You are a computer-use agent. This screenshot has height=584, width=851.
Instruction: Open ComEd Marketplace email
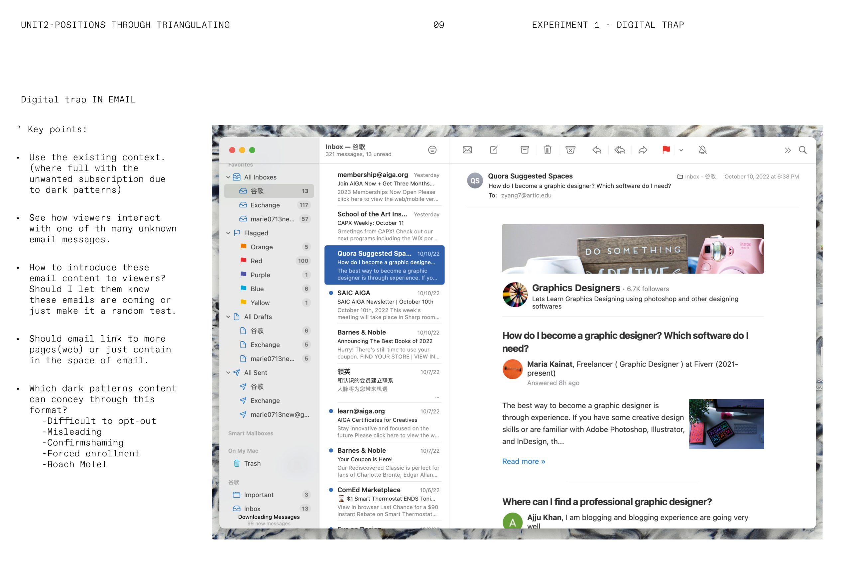pyautogui.click(x=385, y=502)
